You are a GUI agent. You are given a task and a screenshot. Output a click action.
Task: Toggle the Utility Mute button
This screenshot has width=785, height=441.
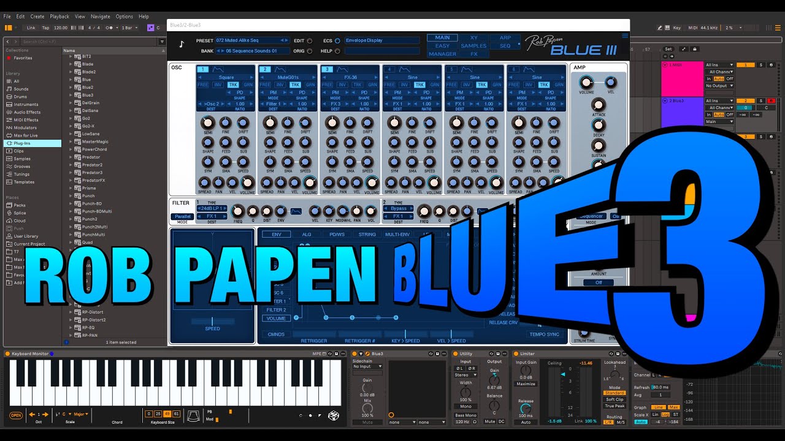(490, 421)
